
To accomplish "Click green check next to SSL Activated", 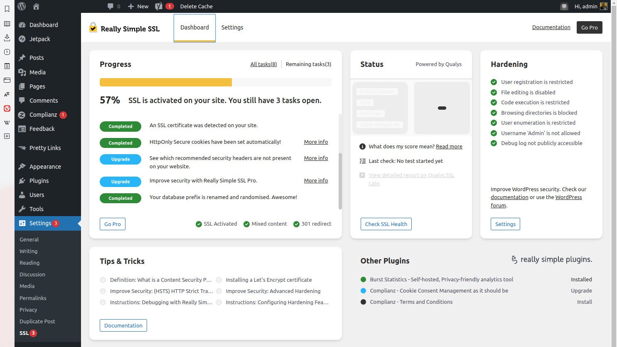I will 199,224.
